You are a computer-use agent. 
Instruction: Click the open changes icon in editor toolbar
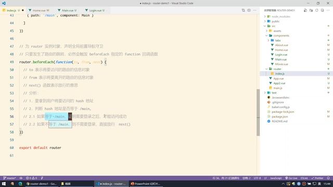243,10
